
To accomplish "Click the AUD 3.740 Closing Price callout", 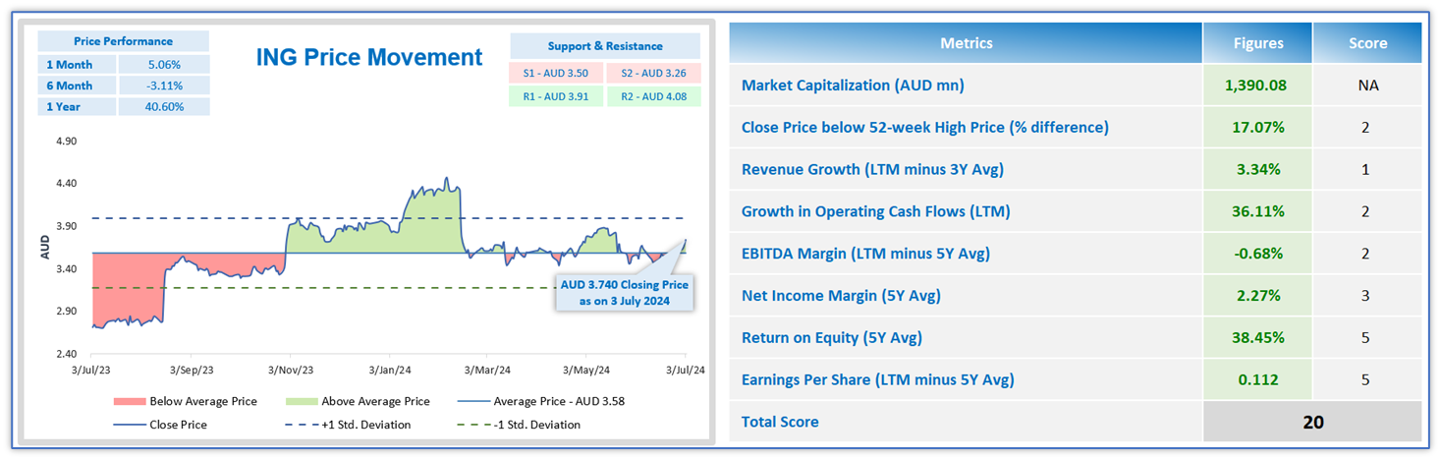I will tap(625, 292).
